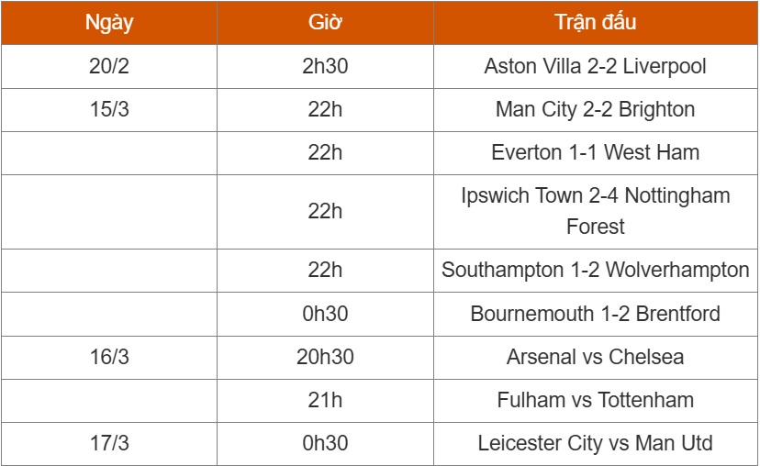
Task: Click Bournemouth 1-2 Brentford result
Action: click(x=596, y=314)
